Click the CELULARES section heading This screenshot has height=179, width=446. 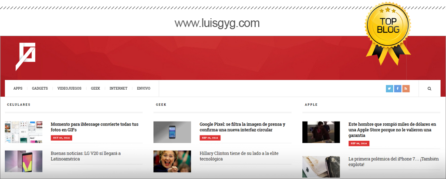[x=19, y=105]
